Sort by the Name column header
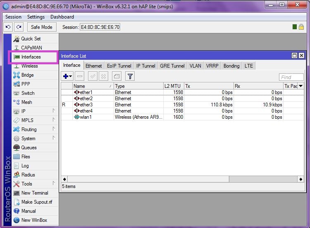 [x=93, y=86]
